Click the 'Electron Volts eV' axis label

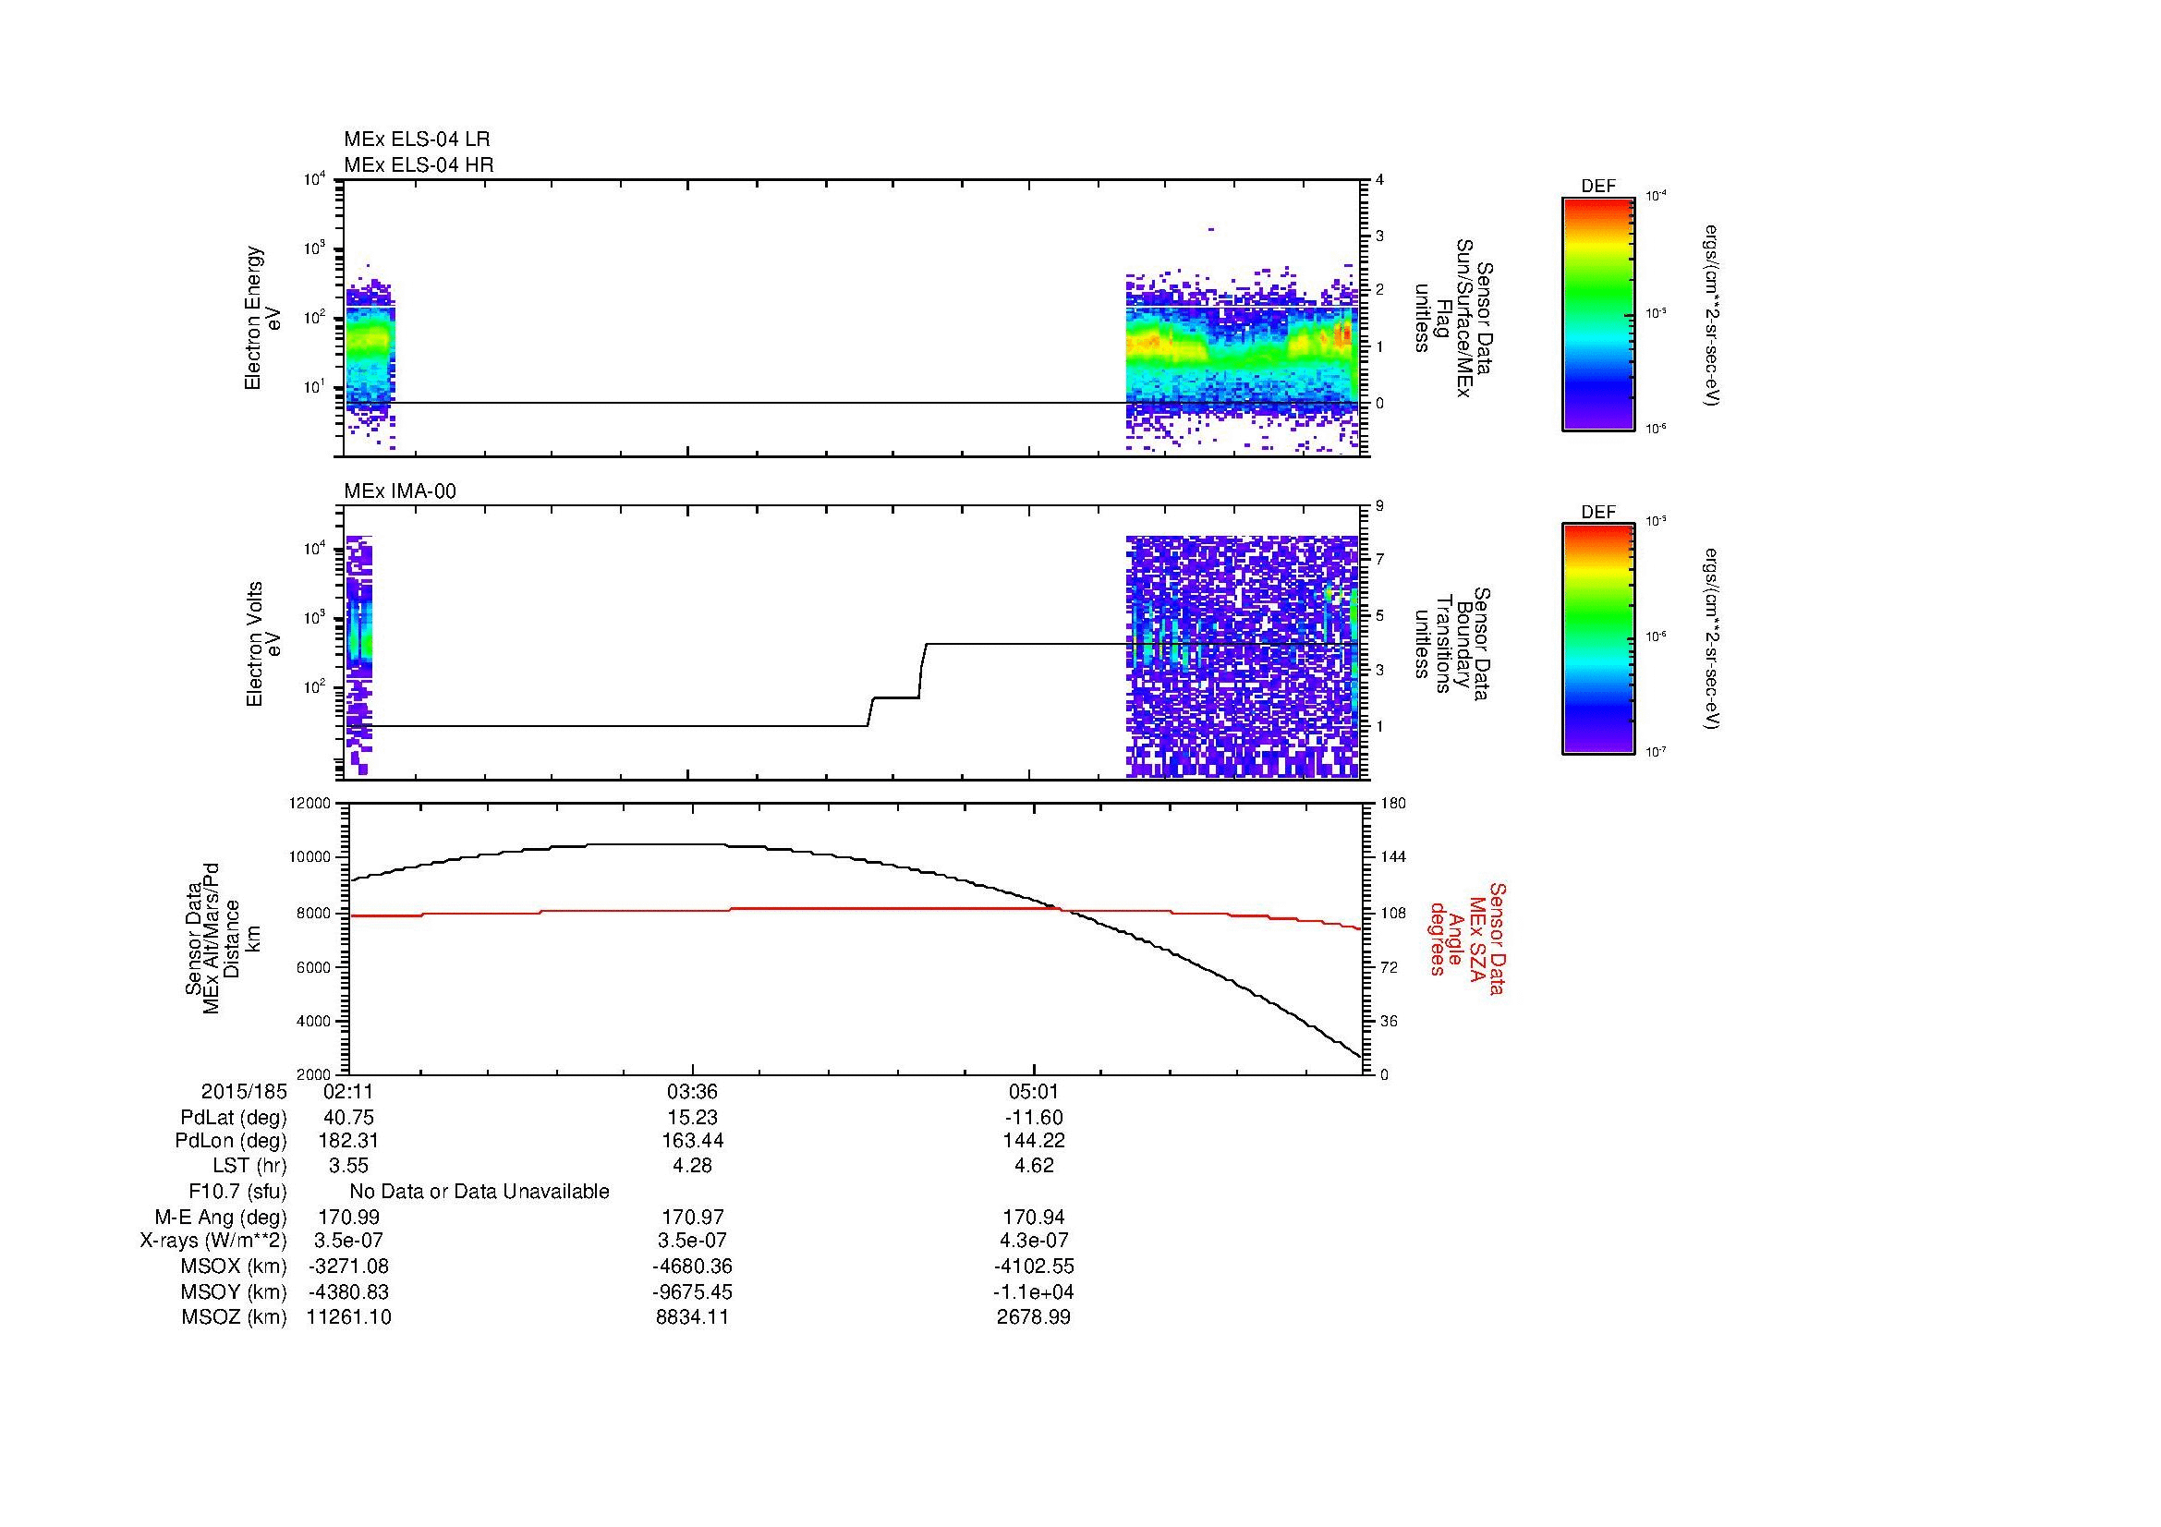point(262,645)
